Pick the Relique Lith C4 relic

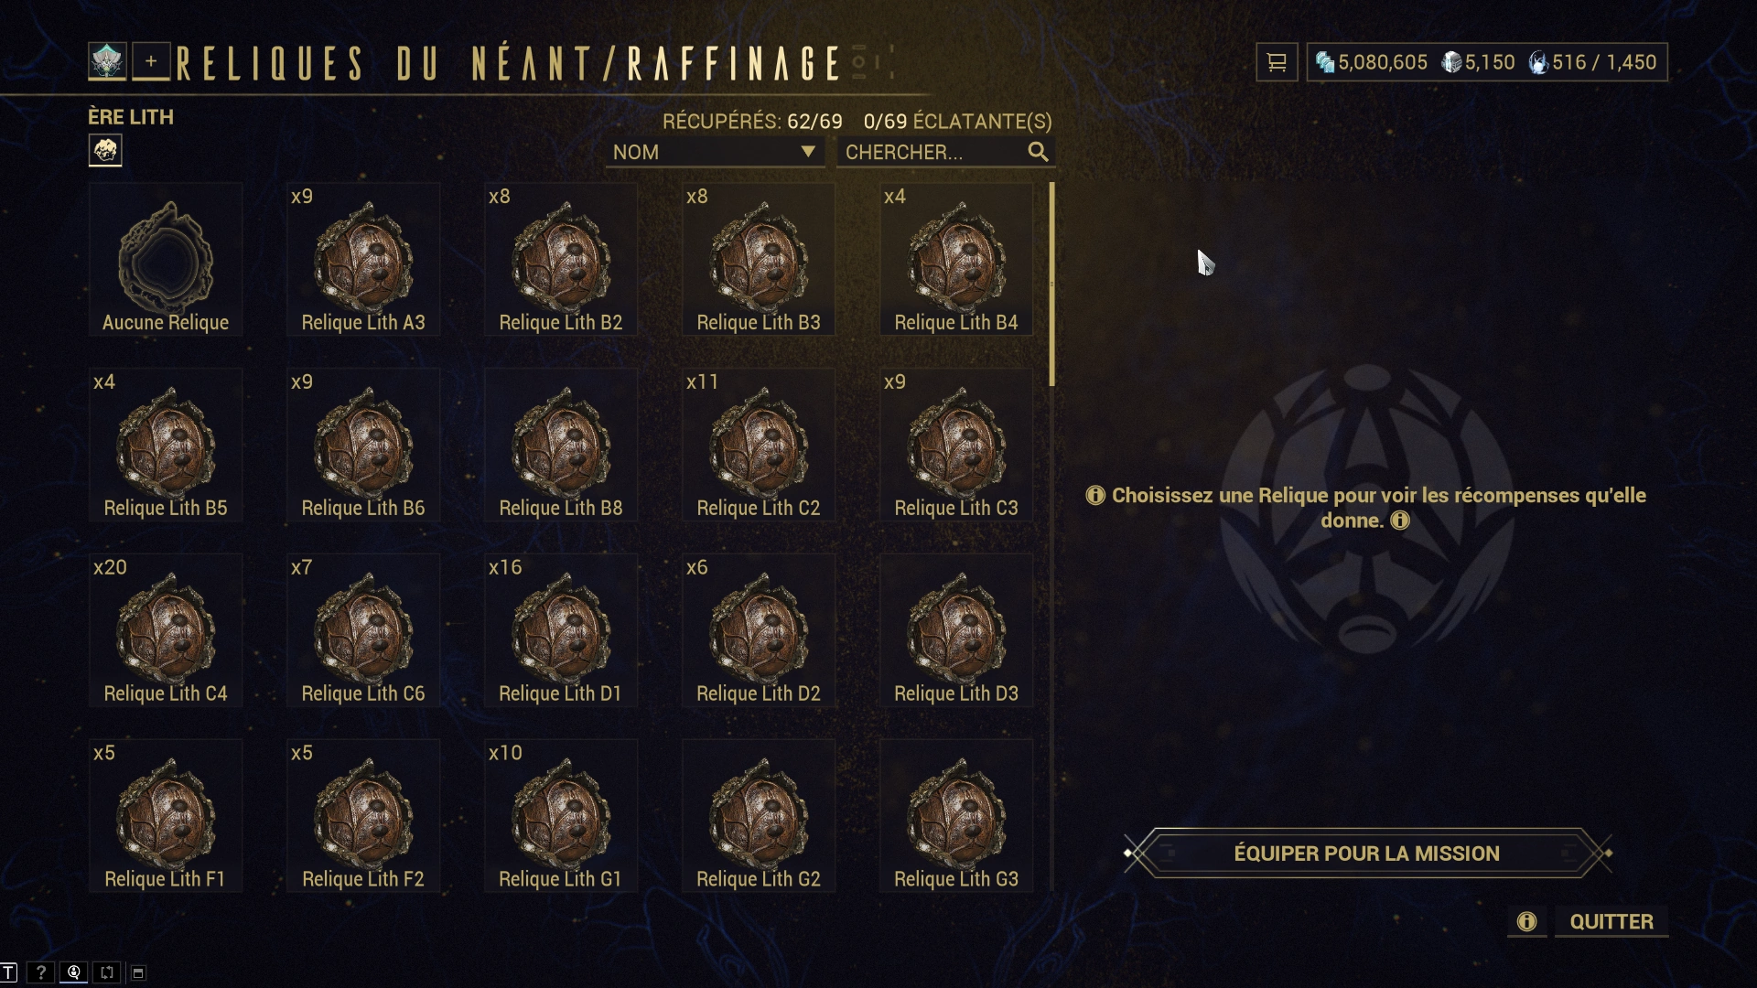point(166,630)
